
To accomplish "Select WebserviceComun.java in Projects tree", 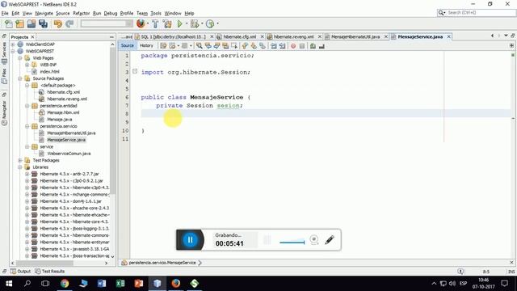I will click(69, 154).
